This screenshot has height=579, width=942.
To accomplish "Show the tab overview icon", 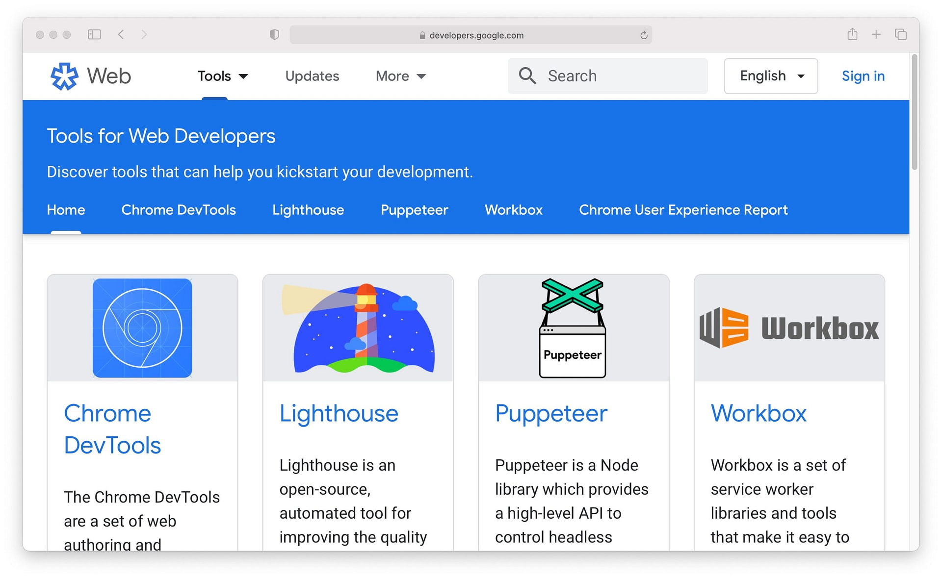I will pos(901,34).
